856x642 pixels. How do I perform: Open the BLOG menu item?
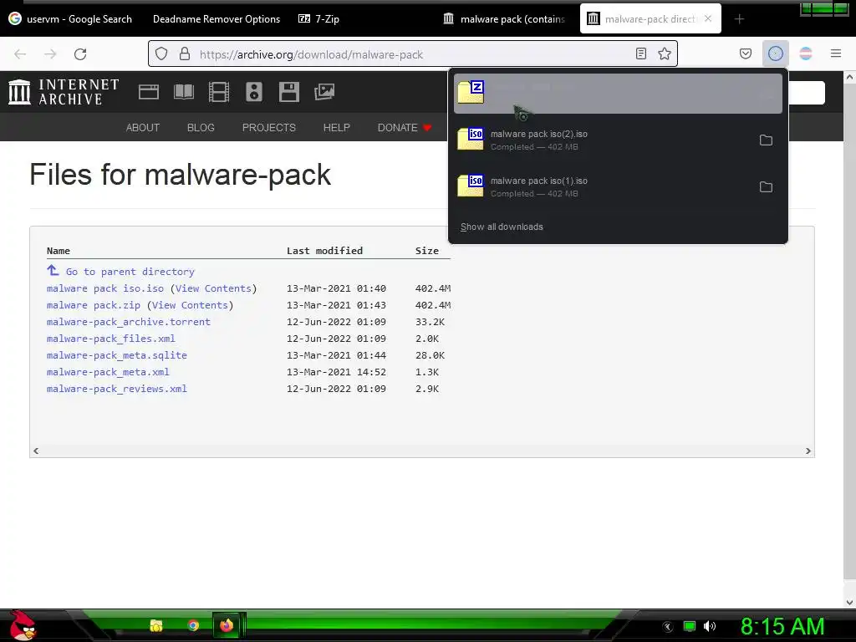(201, 127)
